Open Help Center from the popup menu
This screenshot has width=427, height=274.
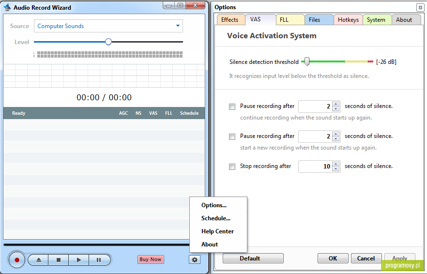point(218,231)
